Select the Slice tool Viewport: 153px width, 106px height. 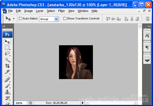(x=7, y=72)
